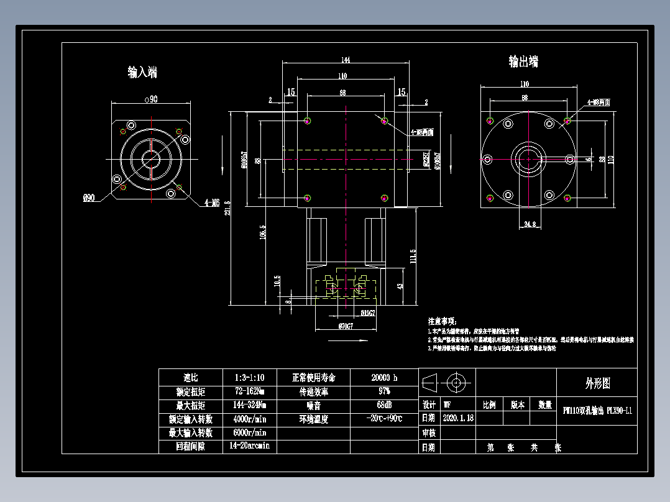Open the 版本 version field
The width and height of the screenshot is (670, 502).
(518, 403)
